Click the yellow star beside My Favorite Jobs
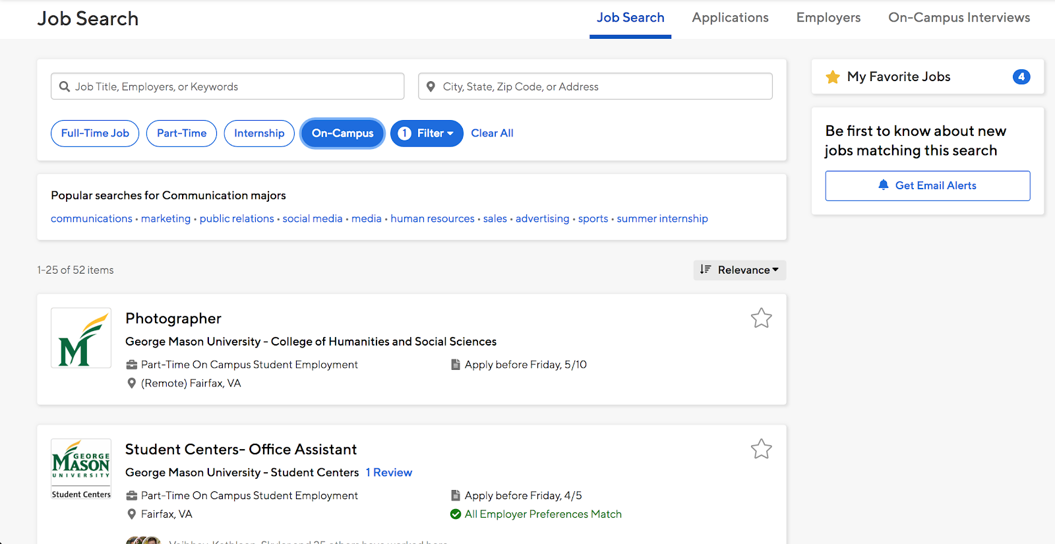Screen dimensions: 1055x544 tap(833, 77)
